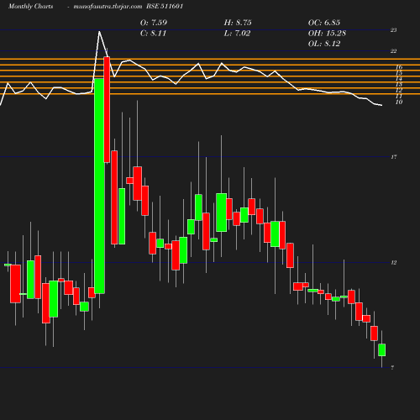Click the 'O: 7.59' open value
The height and width of the screenshot is (420, 420).
154,23
